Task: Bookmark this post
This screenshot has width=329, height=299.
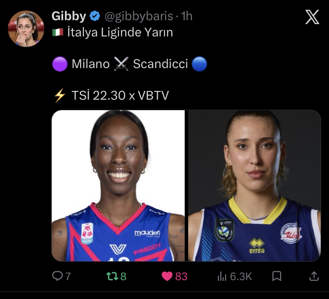Action: tap(276, 276)
